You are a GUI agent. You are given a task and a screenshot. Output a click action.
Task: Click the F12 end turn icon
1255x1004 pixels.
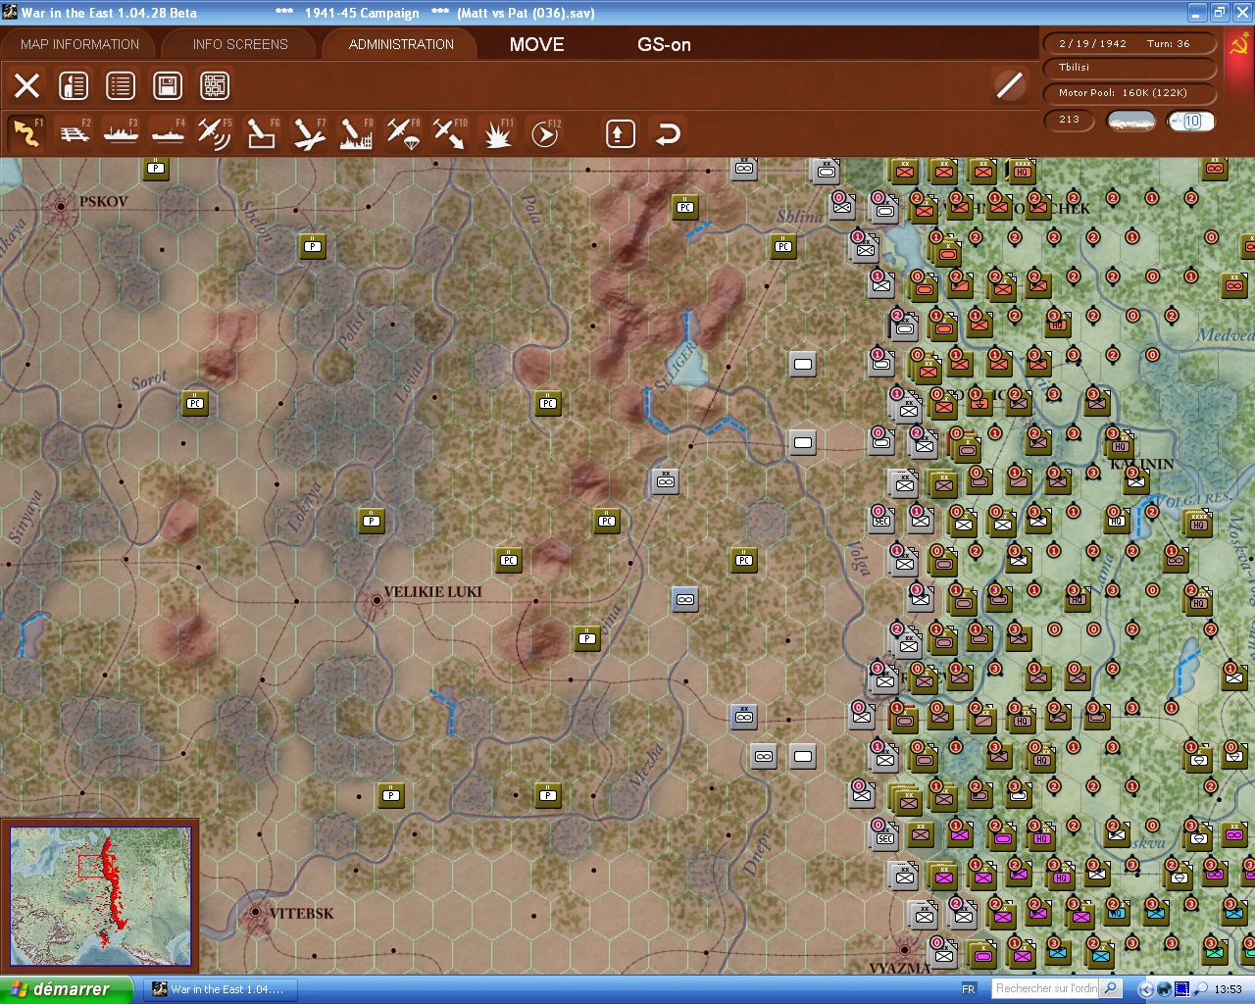544,133
